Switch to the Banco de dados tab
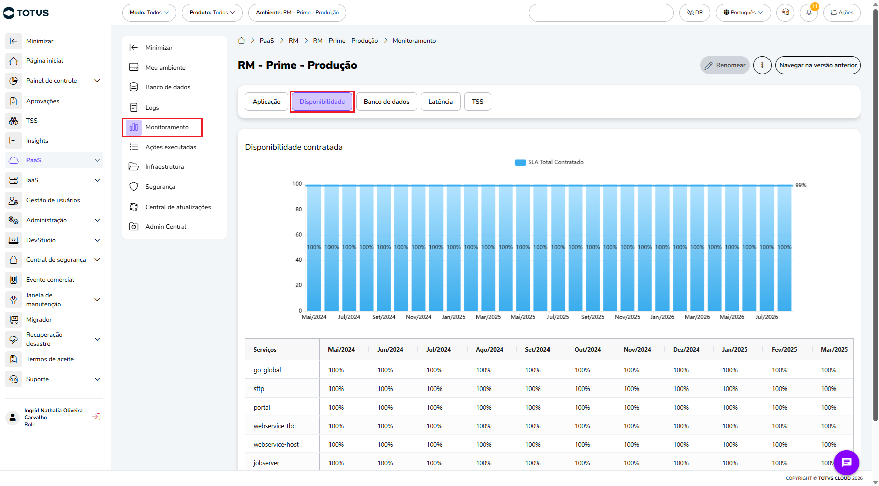 click(x=387, y=102)
